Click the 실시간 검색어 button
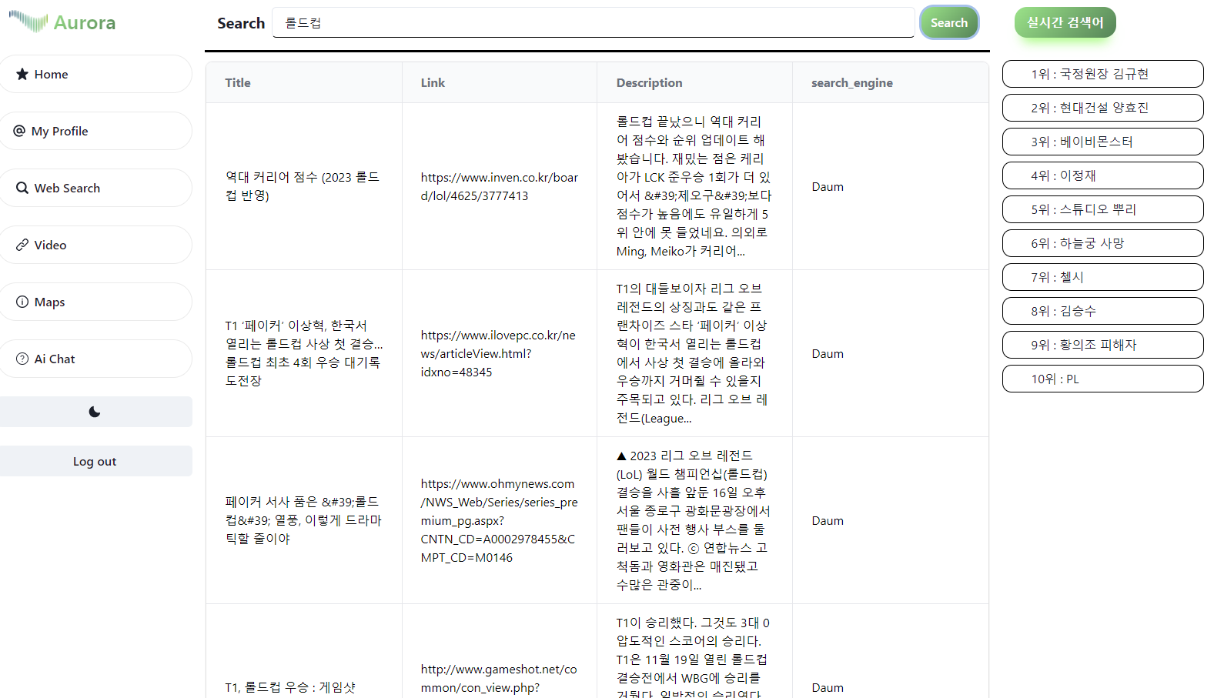Image resolution: width=1224 pixels, height=698 pixels. pyautogui.click(x=1065, y=22)
